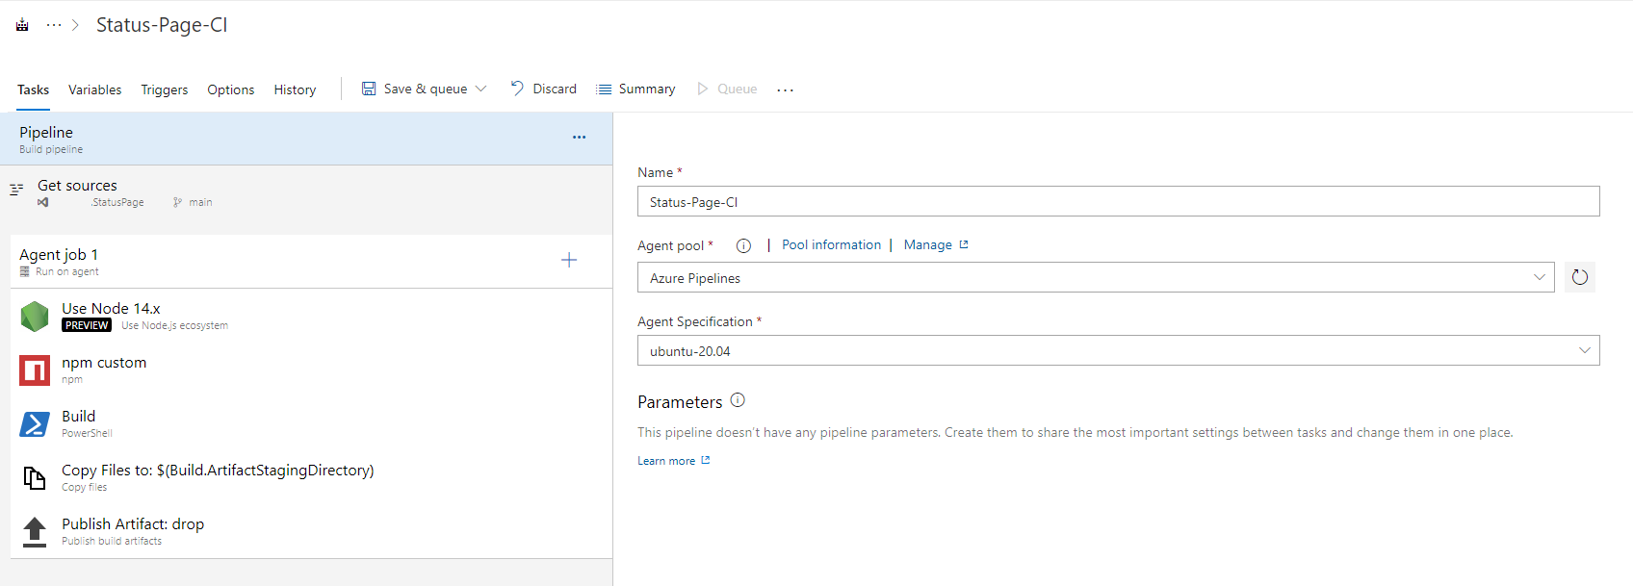This screenshot has width=1633, height=586.
Task: Switch to the Tasks tab
Action: point(33,89)
